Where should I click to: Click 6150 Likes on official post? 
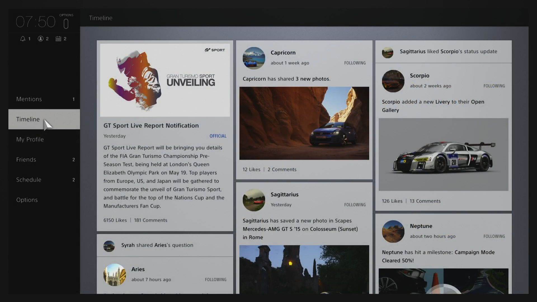(115, 220)
